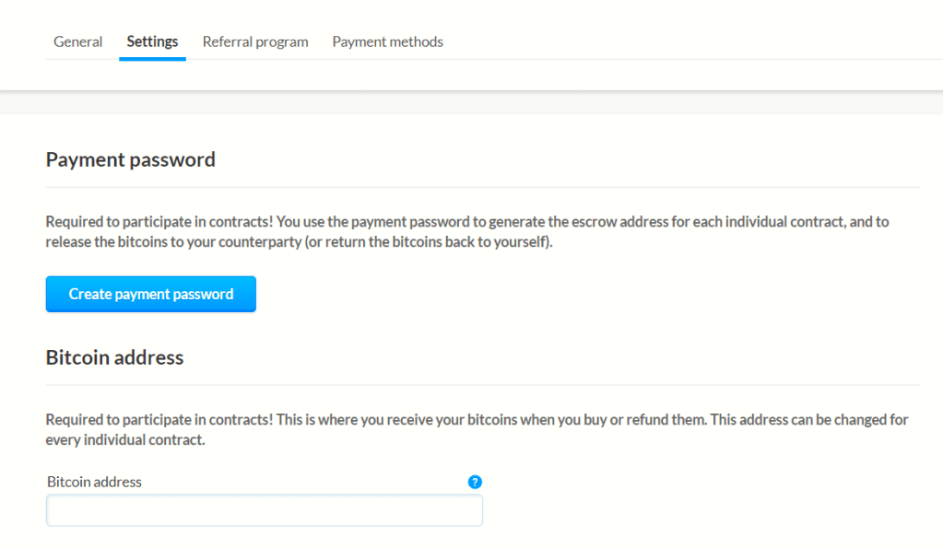
Task: Click "Required to participate in contracts!" under Payment password
Action: (x=159, y=222)
